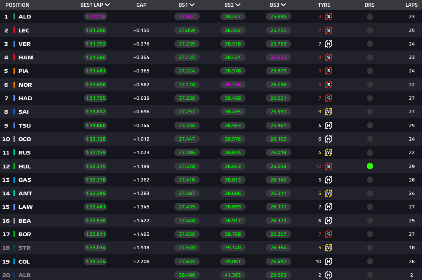Select driver LEC in the standings
The image size is (422, 280).
24,31
